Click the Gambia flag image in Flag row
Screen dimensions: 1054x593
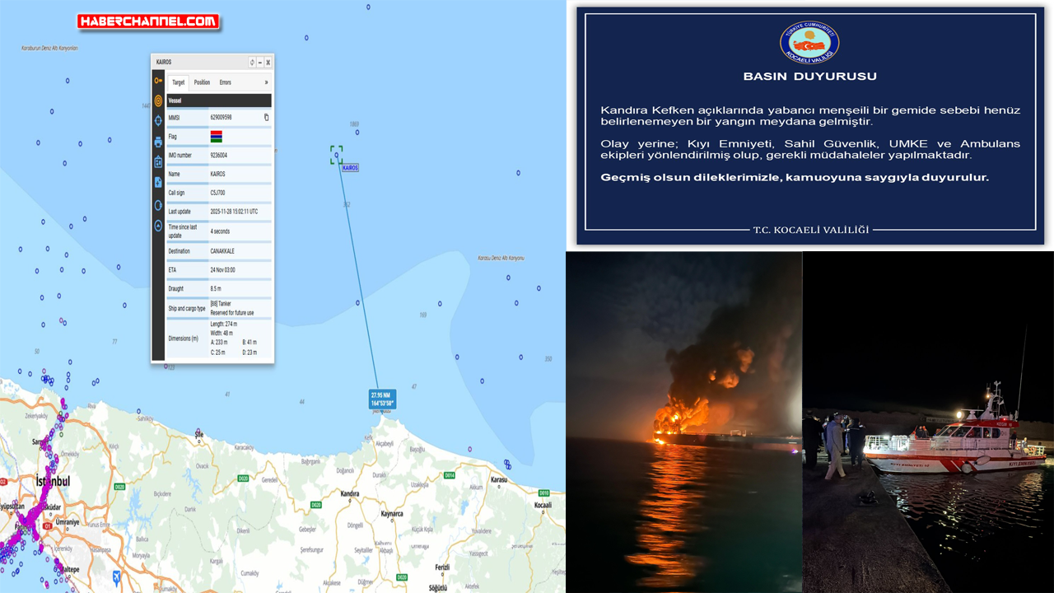[216, 137]
